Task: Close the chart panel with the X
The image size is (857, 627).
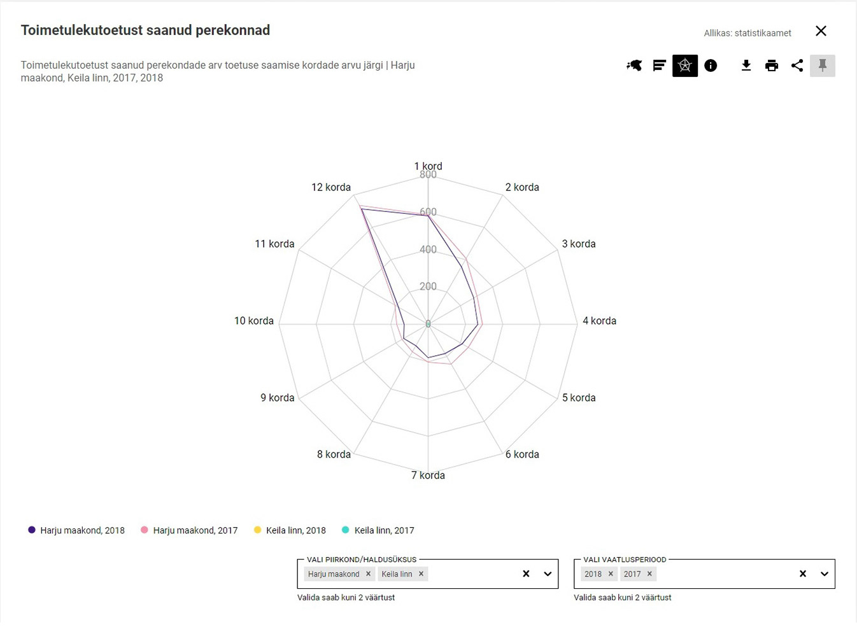Action: (x=821, y=31)
